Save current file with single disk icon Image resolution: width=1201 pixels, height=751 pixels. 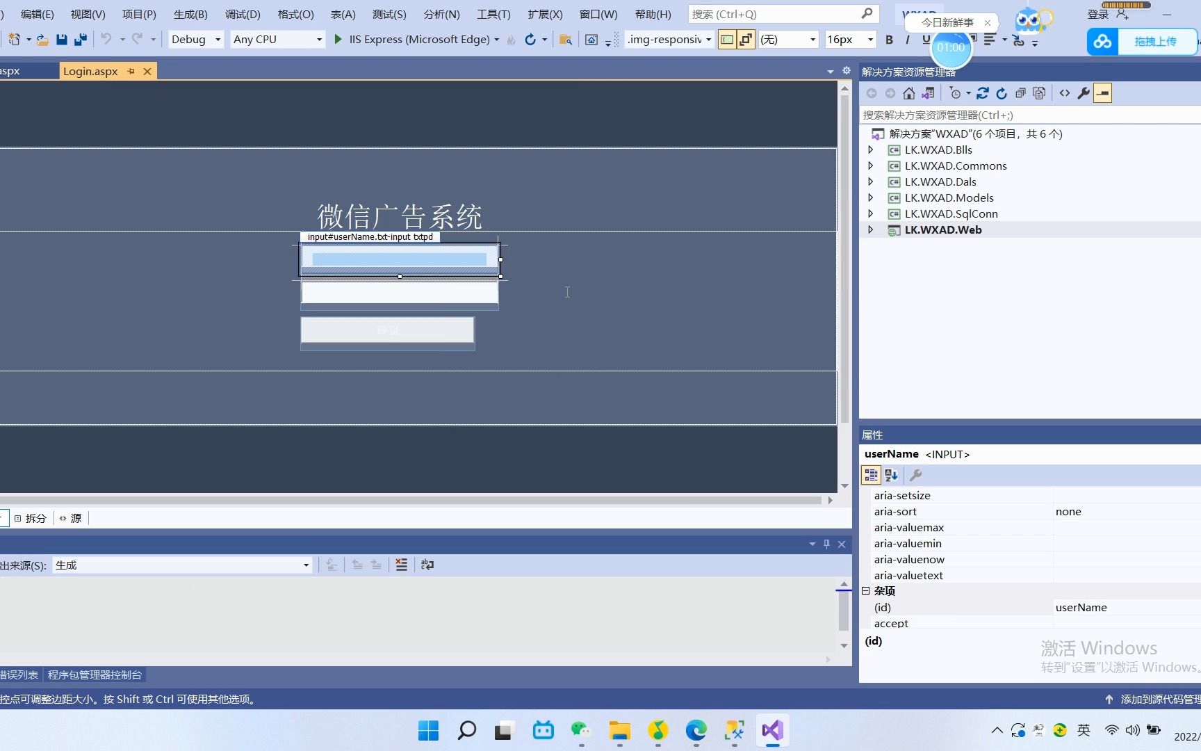click(61, 40)
